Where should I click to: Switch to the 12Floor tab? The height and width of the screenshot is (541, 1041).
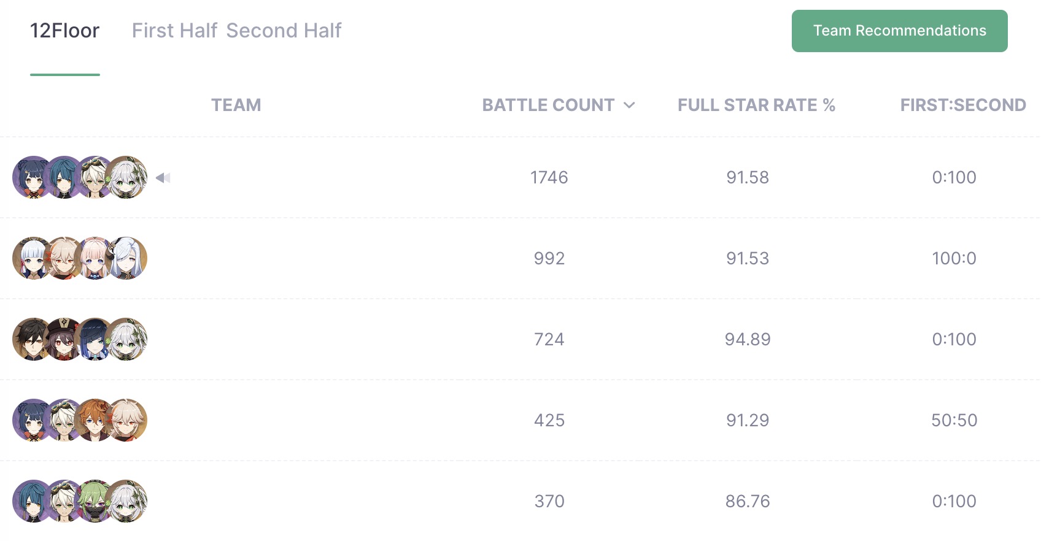coord(64,31)
